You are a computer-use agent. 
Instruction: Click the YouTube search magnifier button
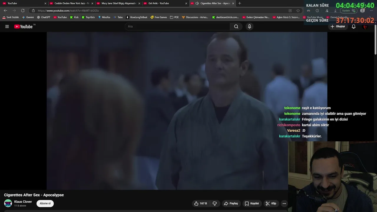coord(236,26)
